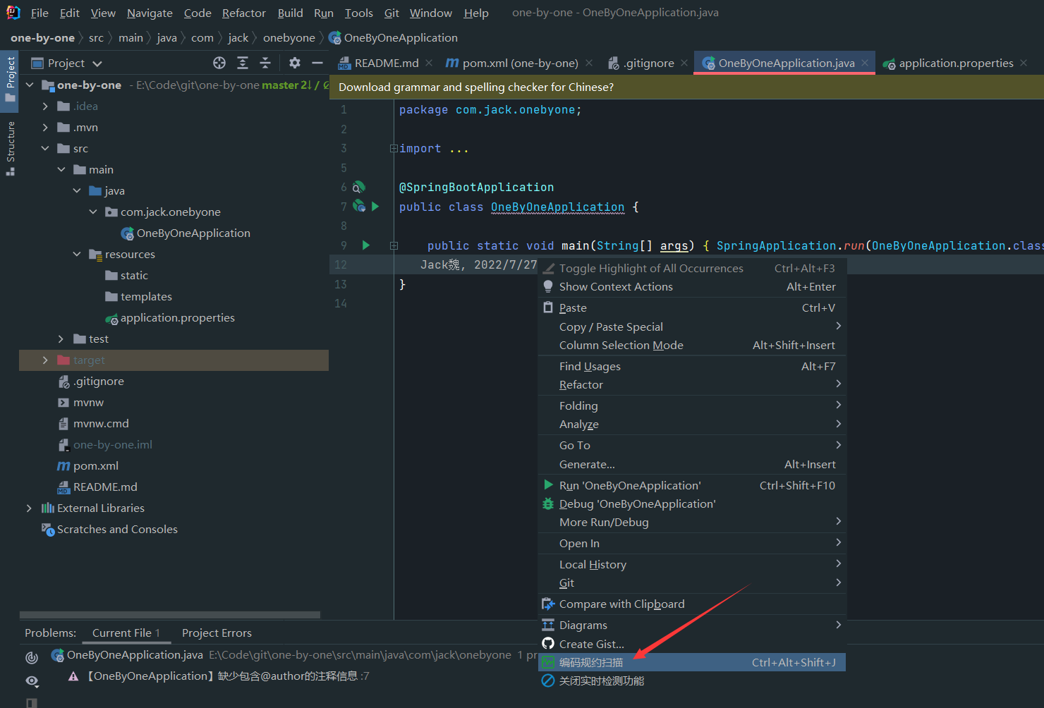This screenshot has height=708, width=1044.
Task: Click the run gutter icon beside main method
Action: click(365, 245)
